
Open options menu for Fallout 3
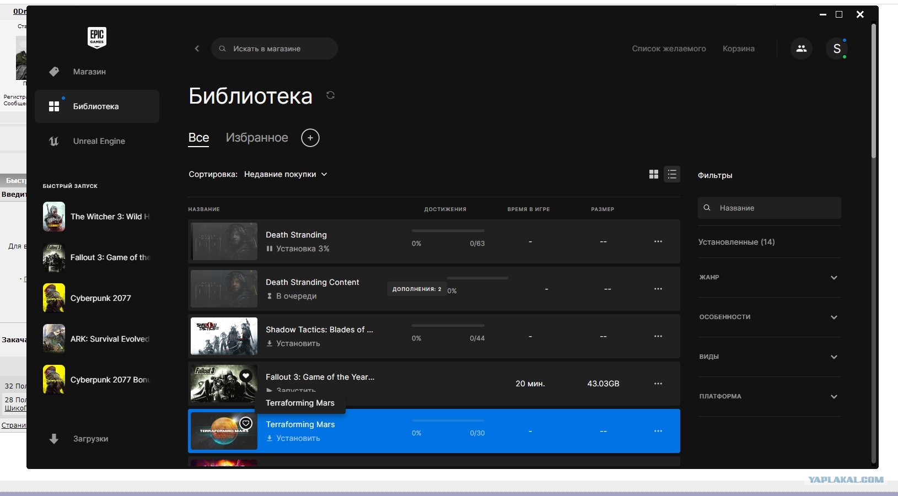pos(658,384)
